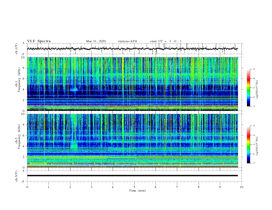
Task: Click the ch.1 color bar log(PSD) label
Action: pyautogui.click(x=257, y=90)
